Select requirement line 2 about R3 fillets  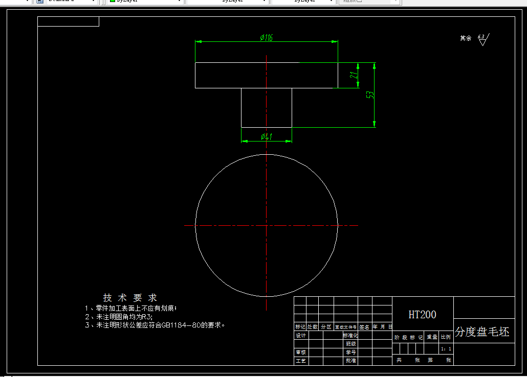click(x=119, y=317)
